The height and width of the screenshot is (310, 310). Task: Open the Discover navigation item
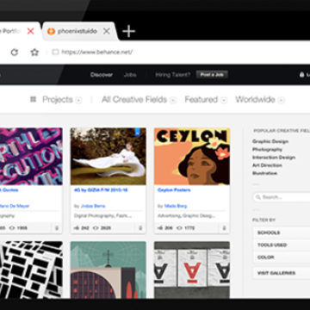click(x=102, y=75)
